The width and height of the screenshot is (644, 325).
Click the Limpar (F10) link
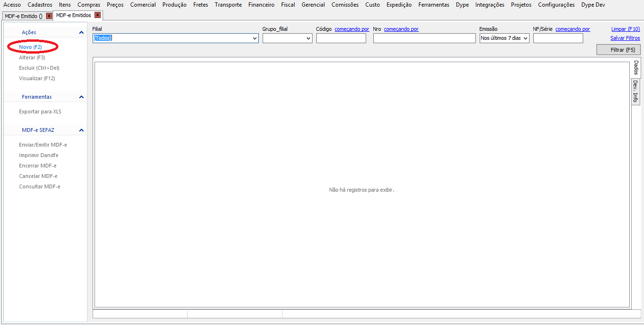625,29
